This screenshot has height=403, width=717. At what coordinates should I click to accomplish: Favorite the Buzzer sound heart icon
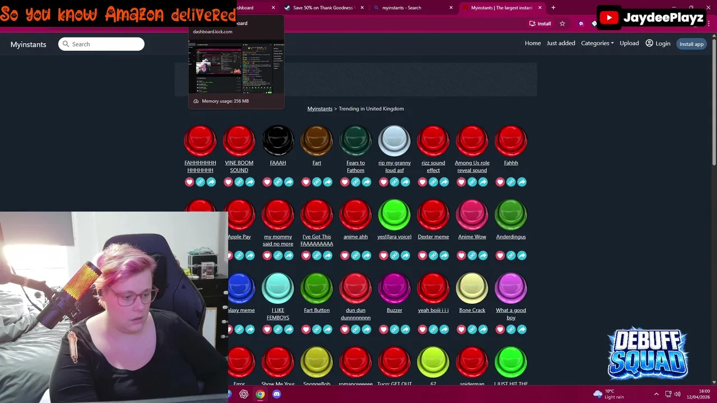point(384,330)
